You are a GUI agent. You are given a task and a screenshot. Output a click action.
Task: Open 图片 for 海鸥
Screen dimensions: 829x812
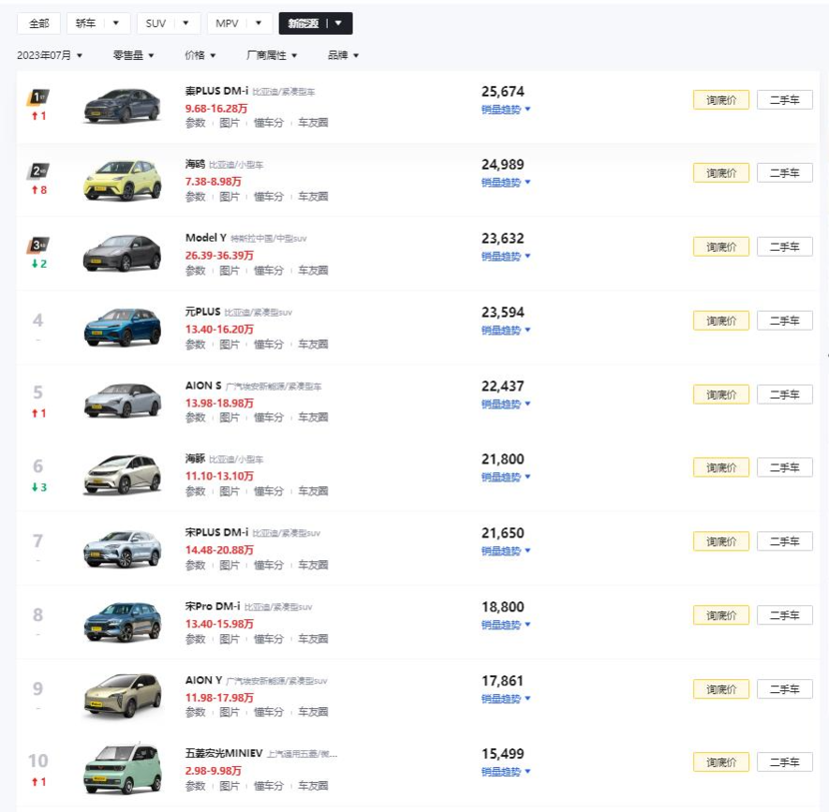point(229,197)
